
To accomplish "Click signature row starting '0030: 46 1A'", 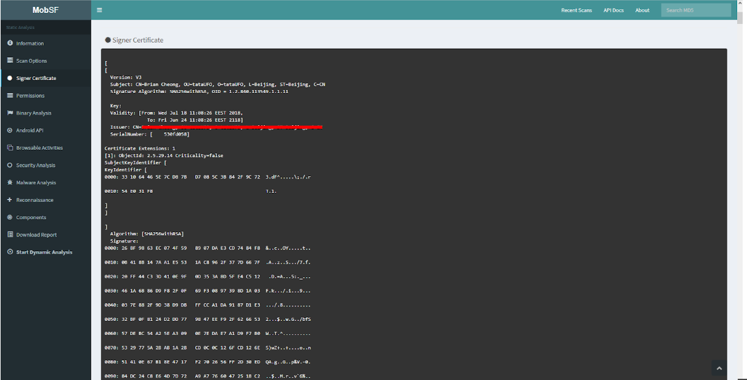I will pos(208,290).
